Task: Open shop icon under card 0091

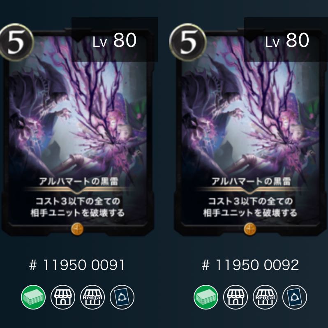Action: pos(63,297)
